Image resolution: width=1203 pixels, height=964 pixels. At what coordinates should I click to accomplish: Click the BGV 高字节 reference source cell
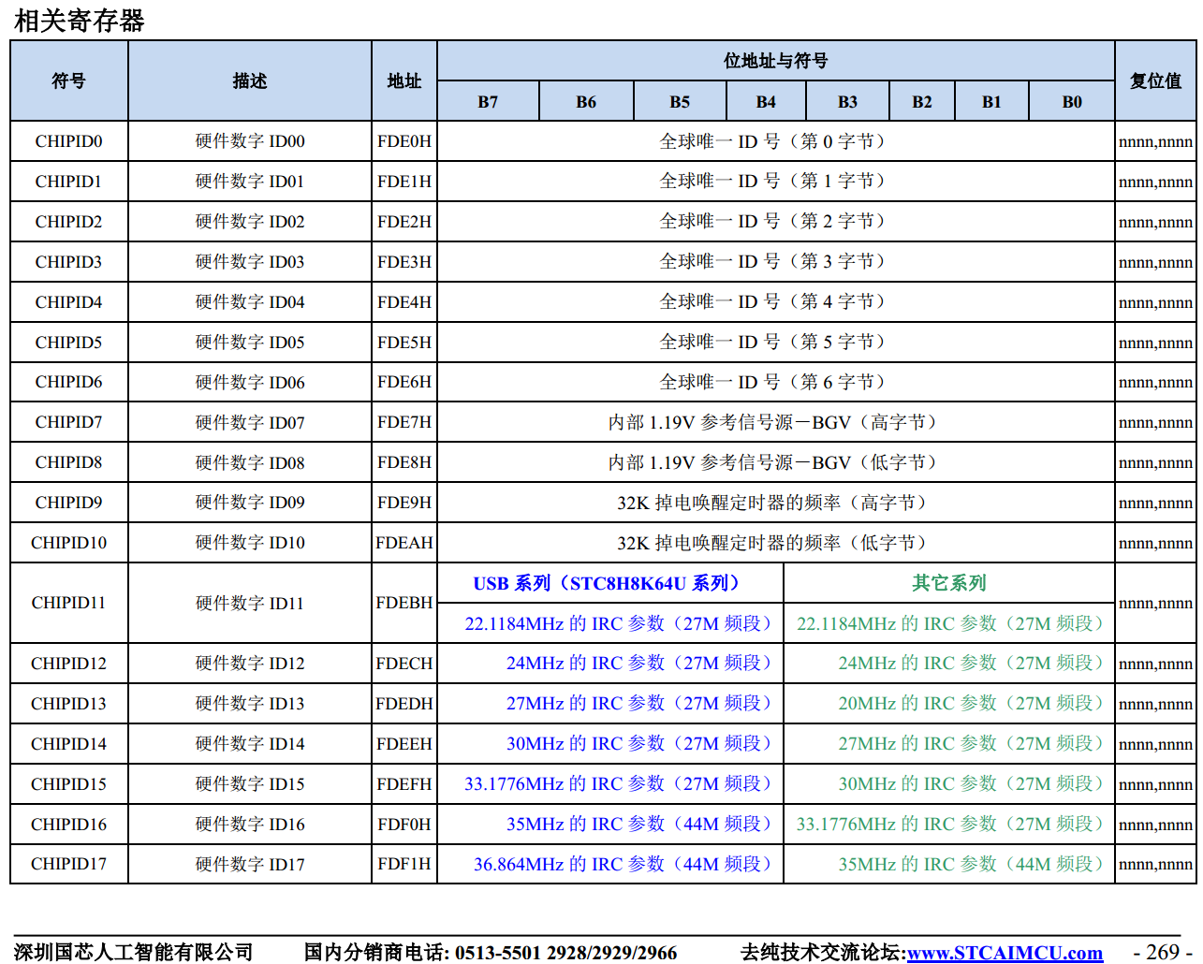coord(776,423)
